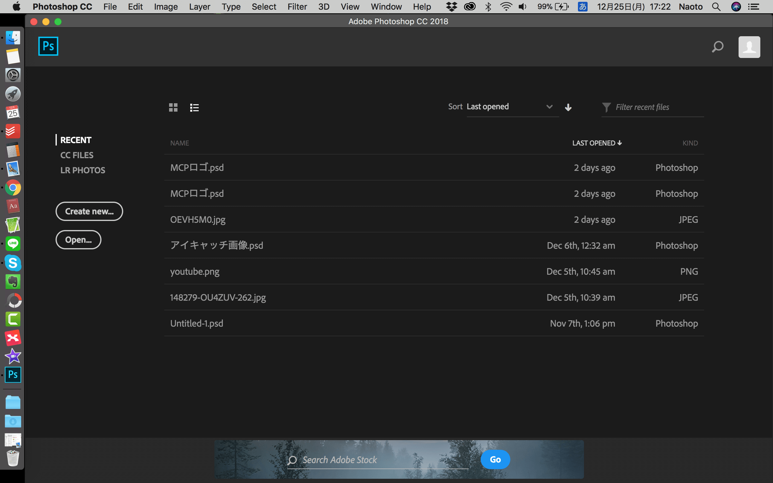Open the Photoshop CC application menu
Image resolution: width=773 pixels, height=483 pixels.
click(x=62, y=6)
